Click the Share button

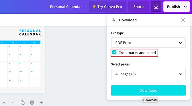click(x=138, y=7)
